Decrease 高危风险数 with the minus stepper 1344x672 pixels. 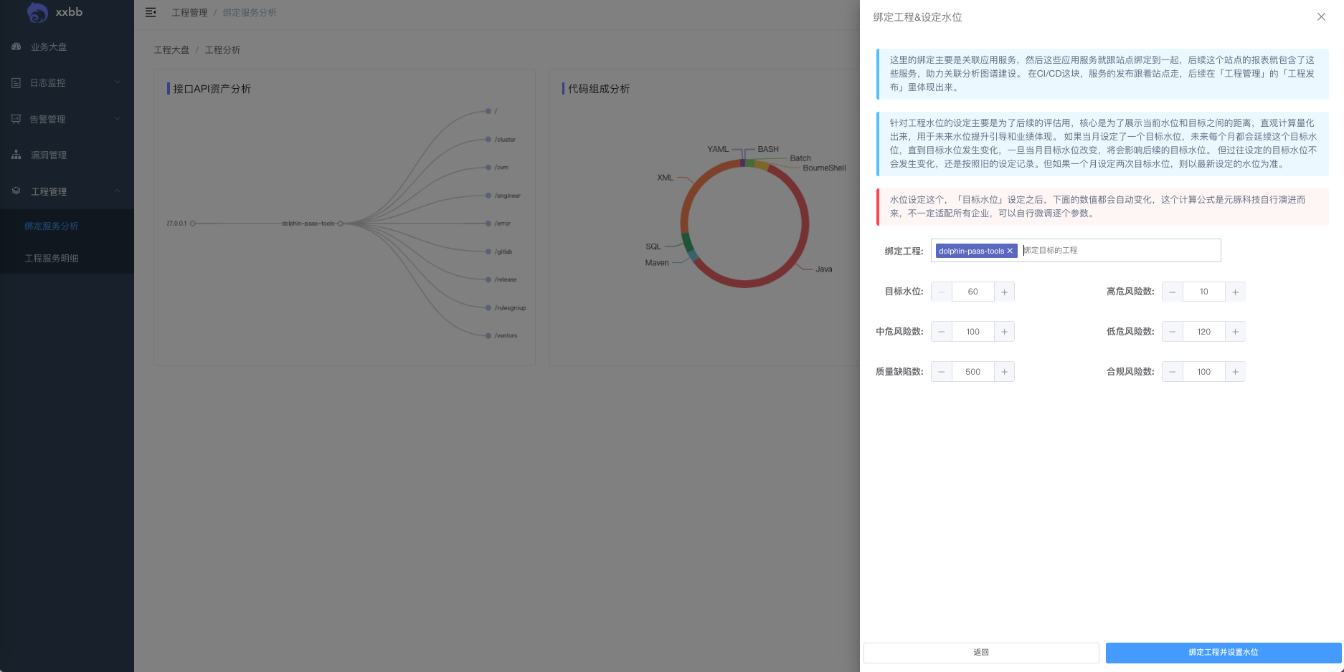[1172, 292]
